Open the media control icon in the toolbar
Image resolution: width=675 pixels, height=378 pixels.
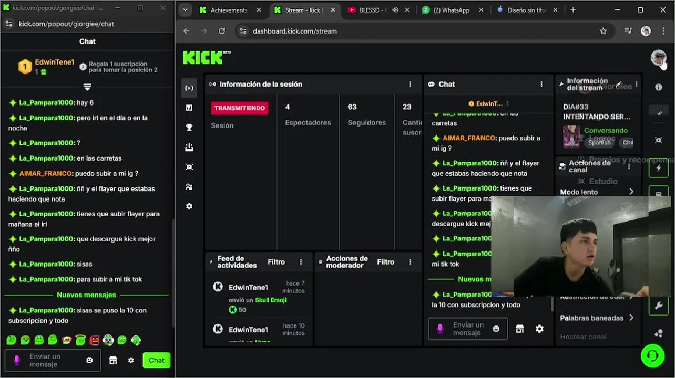coord(628,31)
